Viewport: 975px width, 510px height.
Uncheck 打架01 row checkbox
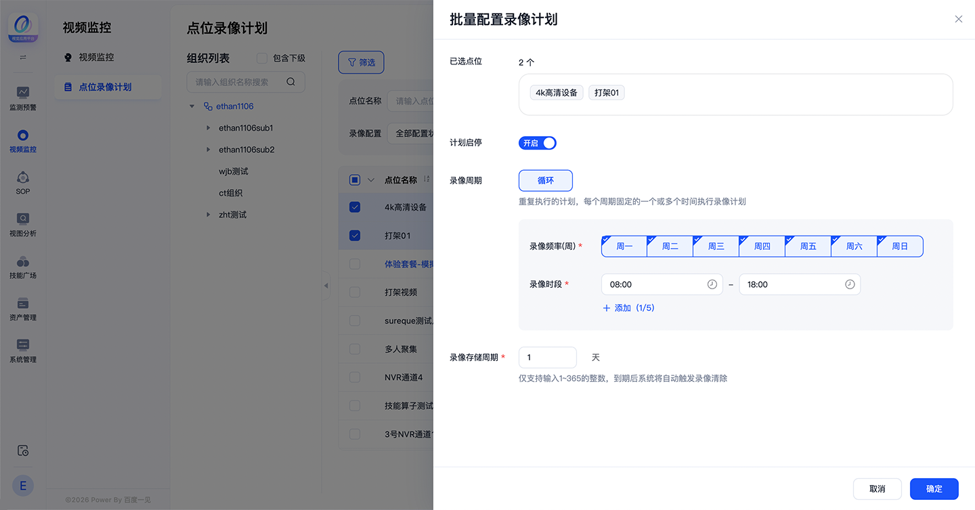355,236
